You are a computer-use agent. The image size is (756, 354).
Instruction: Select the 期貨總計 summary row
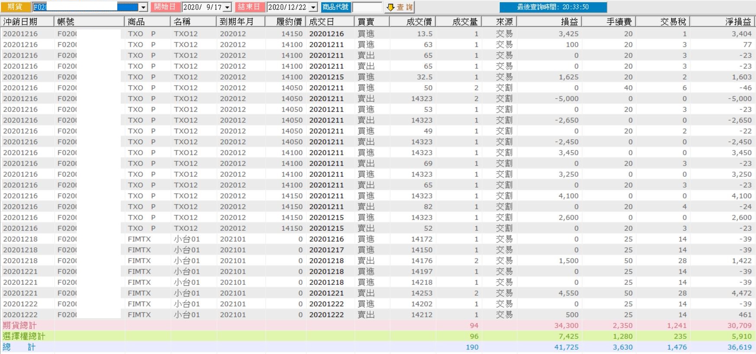coord(378,325)
